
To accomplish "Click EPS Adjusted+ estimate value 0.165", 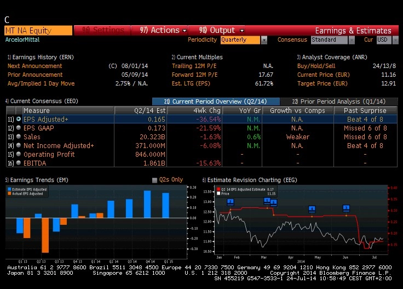I will [157, 120].
